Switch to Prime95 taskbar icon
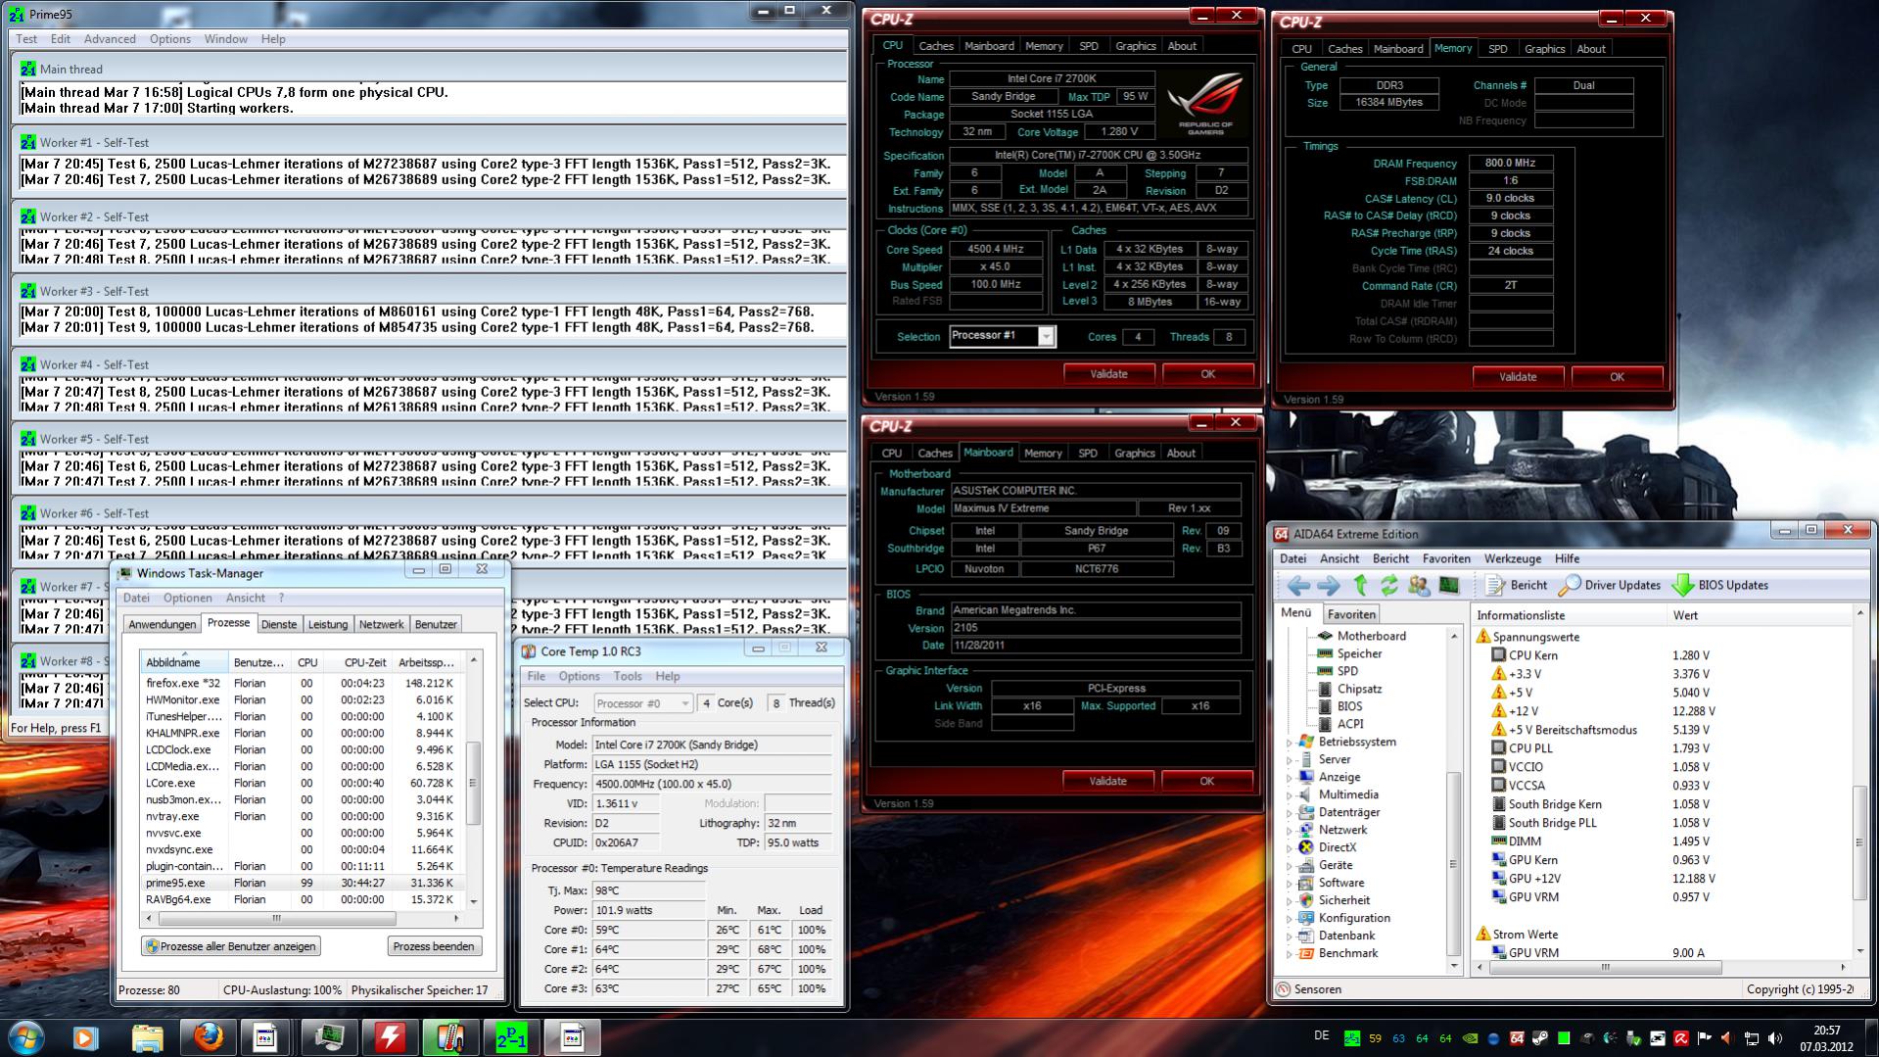The height and width of the screenshot is (1057, 1879). click(x=511, y=1037)
